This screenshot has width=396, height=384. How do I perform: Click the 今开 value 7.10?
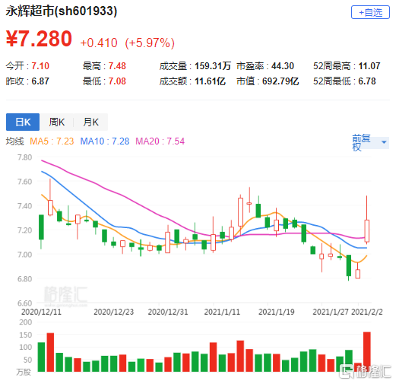40,66
